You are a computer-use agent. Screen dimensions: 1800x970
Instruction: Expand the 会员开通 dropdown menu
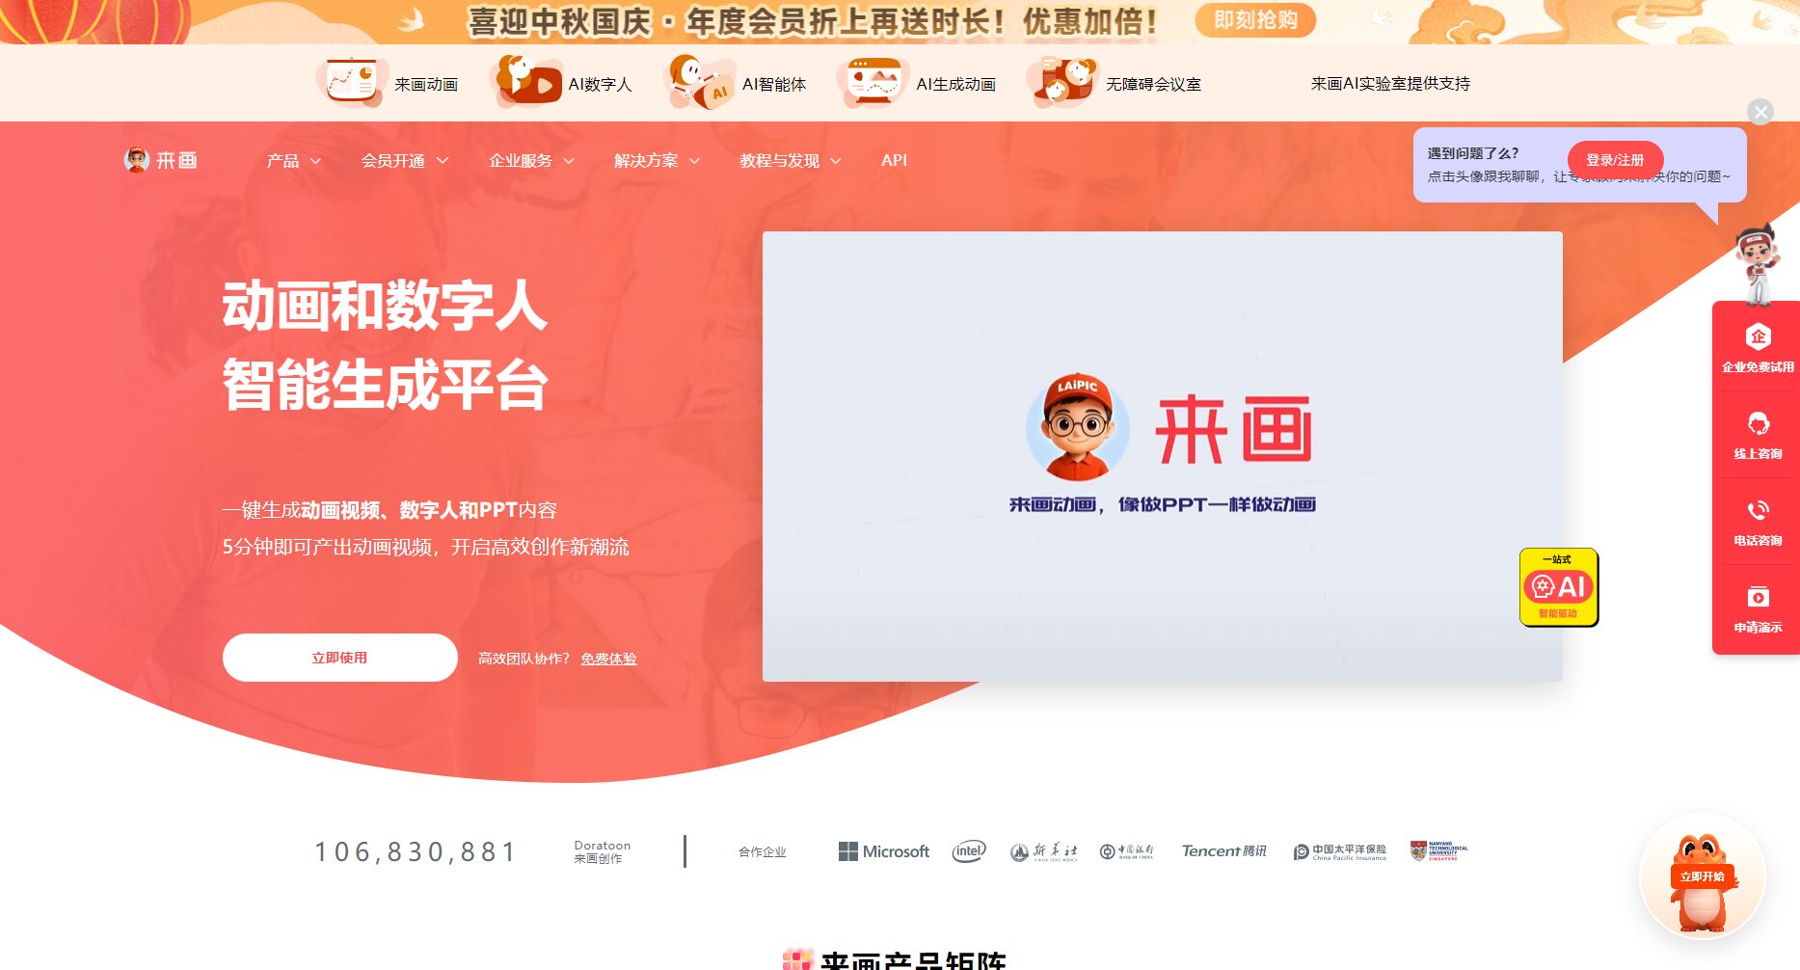[x=405, y=161]
